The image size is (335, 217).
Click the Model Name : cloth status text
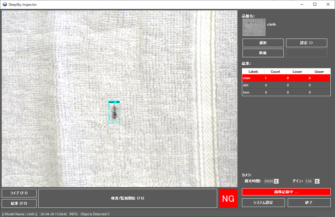tap(19, 214)
